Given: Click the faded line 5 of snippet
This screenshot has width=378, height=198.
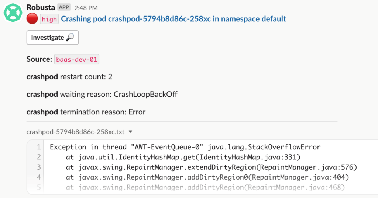Looking at the screenshot, I should [x=205, y=188].
